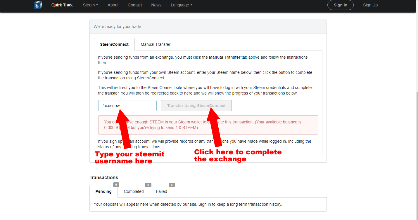Image resolution: width=418 pixels, height=220 pixels.
Task: Open the Completed transactions tab
Action: [134, 191]
